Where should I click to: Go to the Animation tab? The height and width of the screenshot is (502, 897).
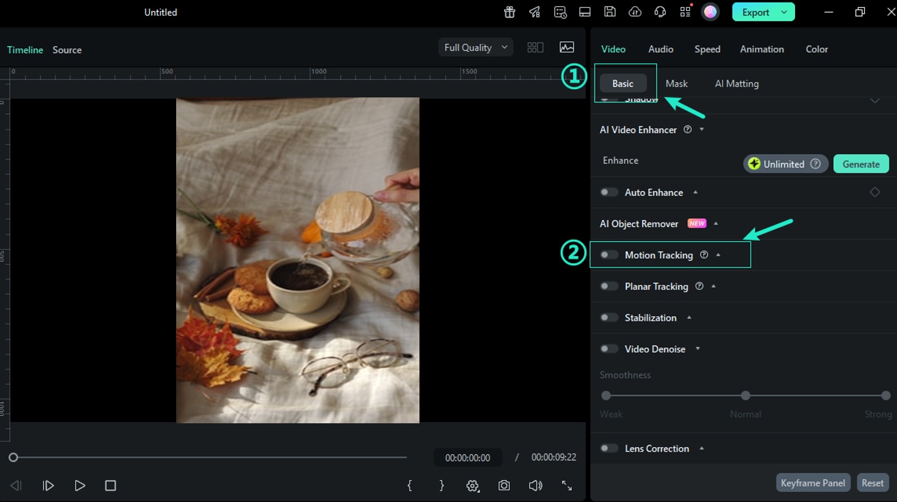tap(762, 49)
